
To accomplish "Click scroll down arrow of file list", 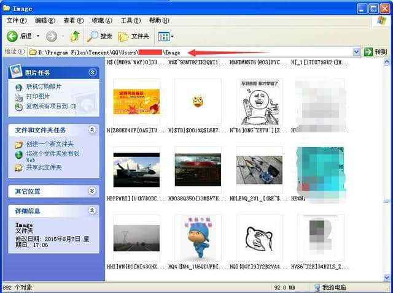I will click(387, 277).
